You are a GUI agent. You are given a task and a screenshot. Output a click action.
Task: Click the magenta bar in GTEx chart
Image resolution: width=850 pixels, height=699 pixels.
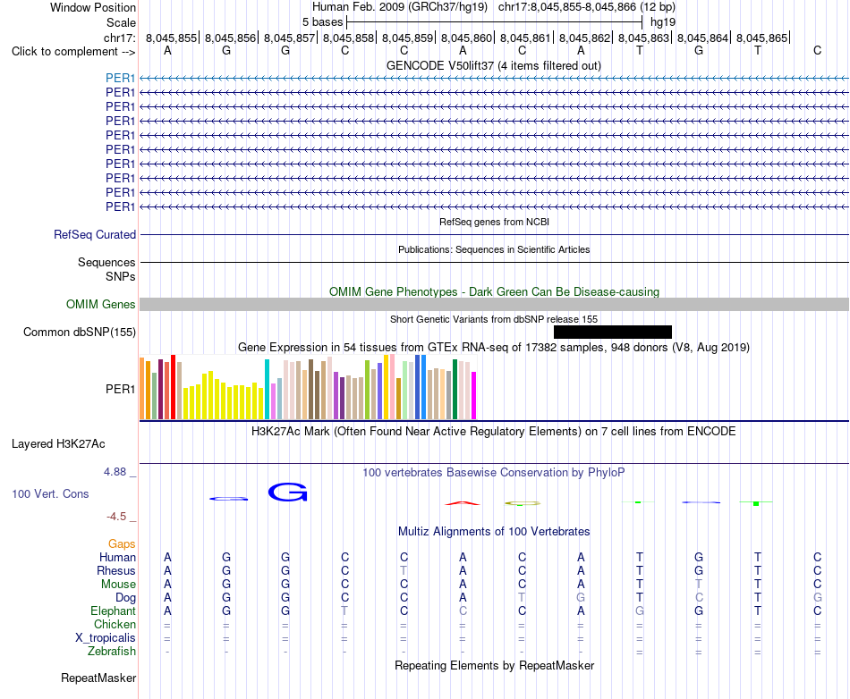474,395
